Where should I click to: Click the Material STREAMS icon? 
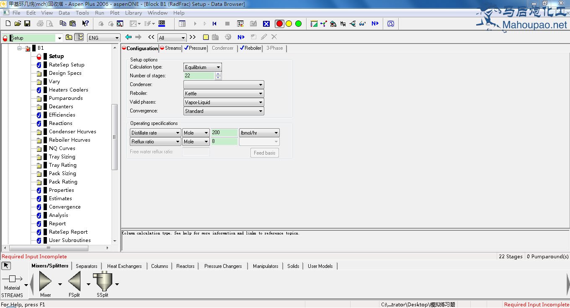click(x=12, y=278)
